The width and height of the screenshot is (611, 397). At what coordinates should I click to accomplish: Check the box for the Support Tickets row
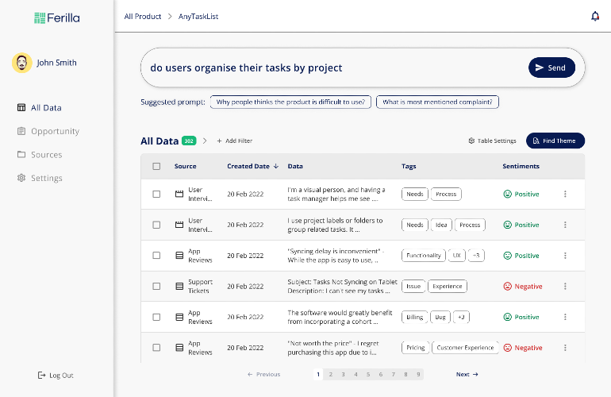click(x=156, y=287)
